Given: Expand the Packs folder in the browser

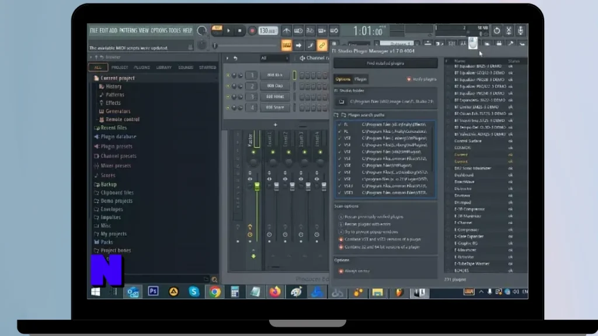Looking at the screenshot, I should 103,242.
